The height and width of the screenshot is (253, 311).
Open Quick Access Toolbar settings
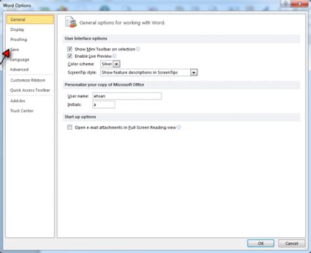tap(30, 90)
